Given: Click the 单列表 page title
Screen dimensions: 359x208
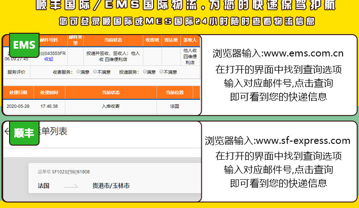Looking at the screenshot, I should coord(53,132).
